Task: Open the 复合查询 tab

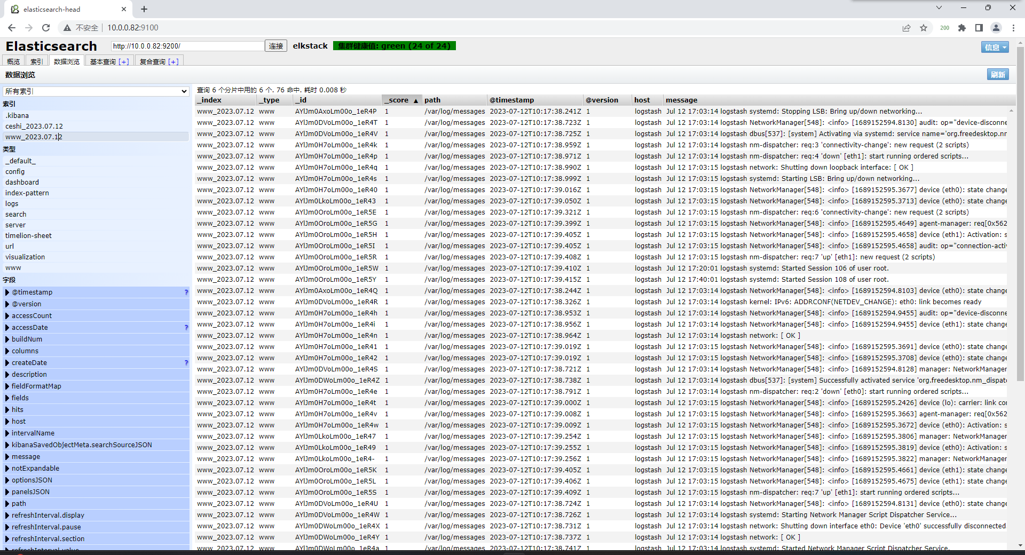Action: [x=152, y=61]
